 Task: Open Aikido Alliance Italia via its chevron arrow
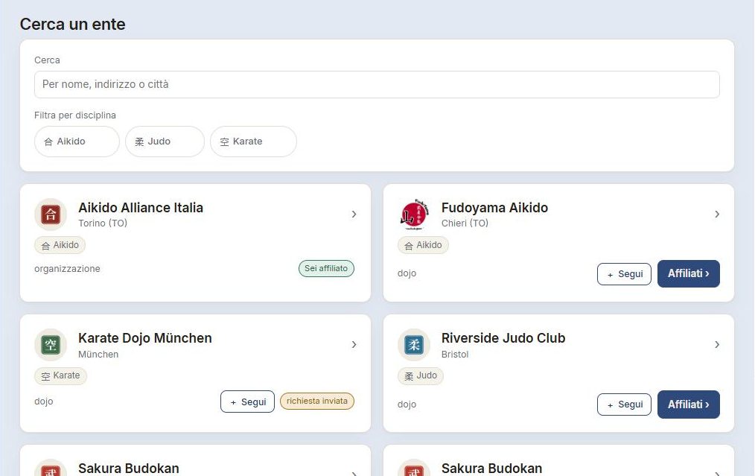[x=354, y=215]
